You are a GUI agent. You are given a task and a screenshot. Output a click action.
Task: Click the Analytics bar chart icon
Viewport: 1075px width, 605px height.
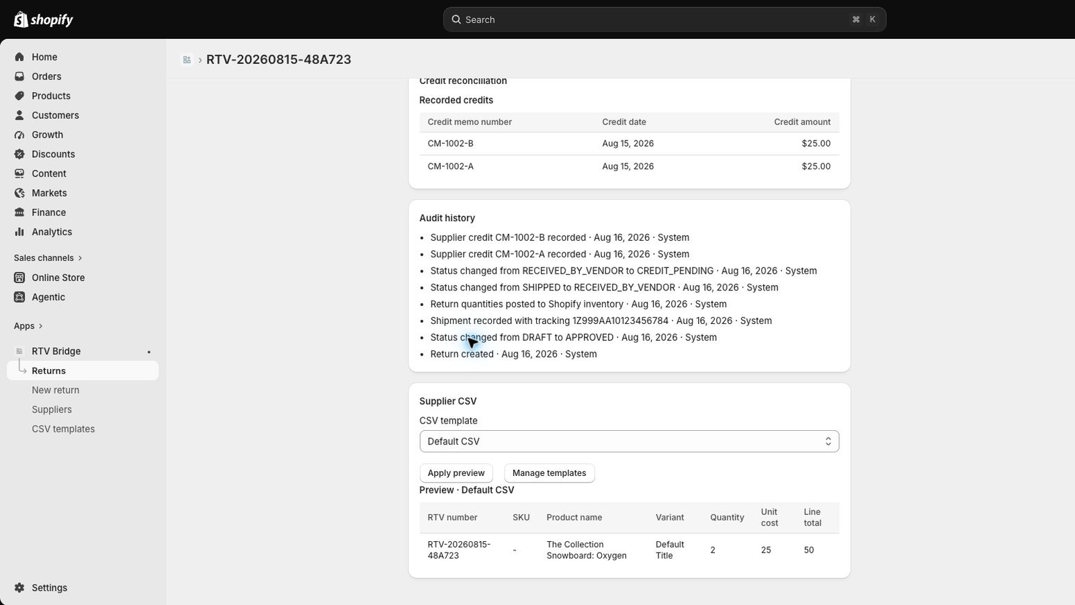pyautogui.click(x=19, y=232)
